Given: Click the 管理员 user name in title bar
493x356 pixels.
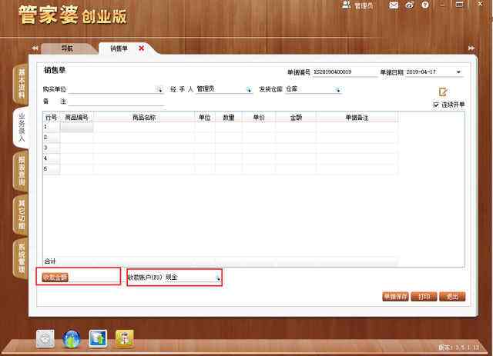Looking at the screenshot, I should pyautogui.click(x=364, y=5).
